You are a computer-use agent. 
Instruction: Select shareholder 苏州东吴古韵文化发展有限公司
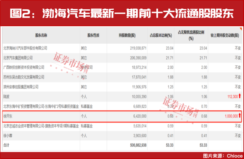click(x=24, y=77)
